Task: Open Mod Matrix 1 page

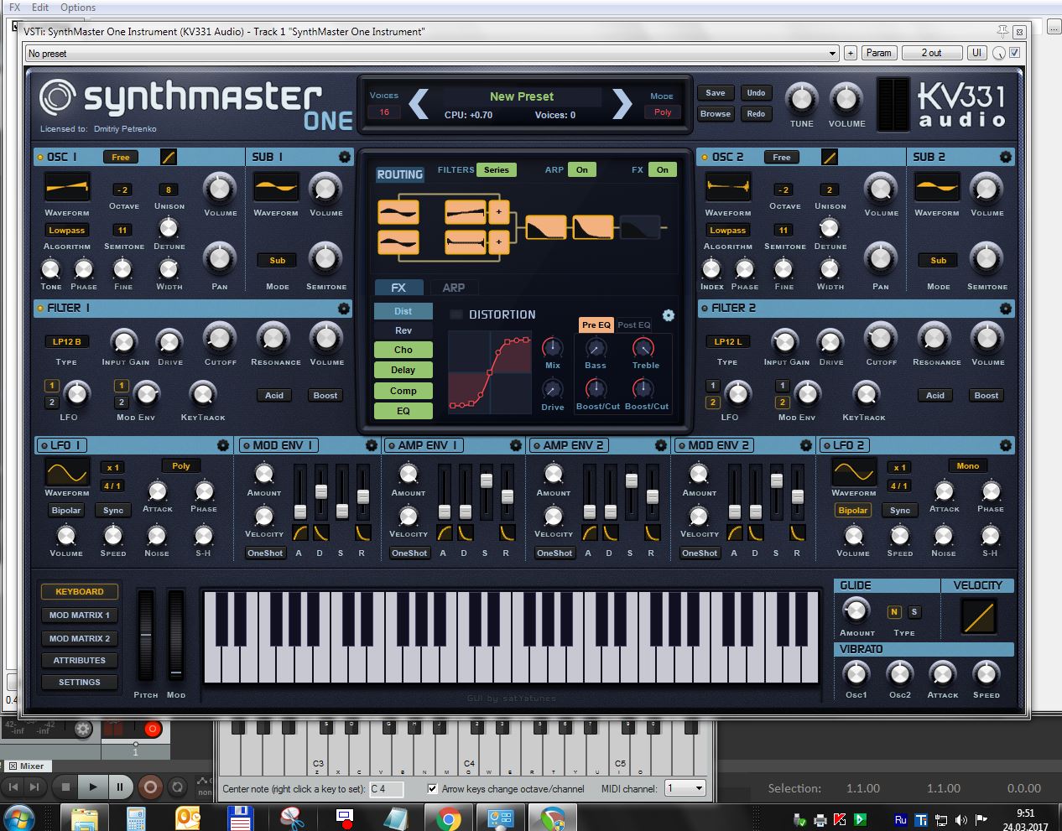Action: pyautogui.click(x=79, y=615)
